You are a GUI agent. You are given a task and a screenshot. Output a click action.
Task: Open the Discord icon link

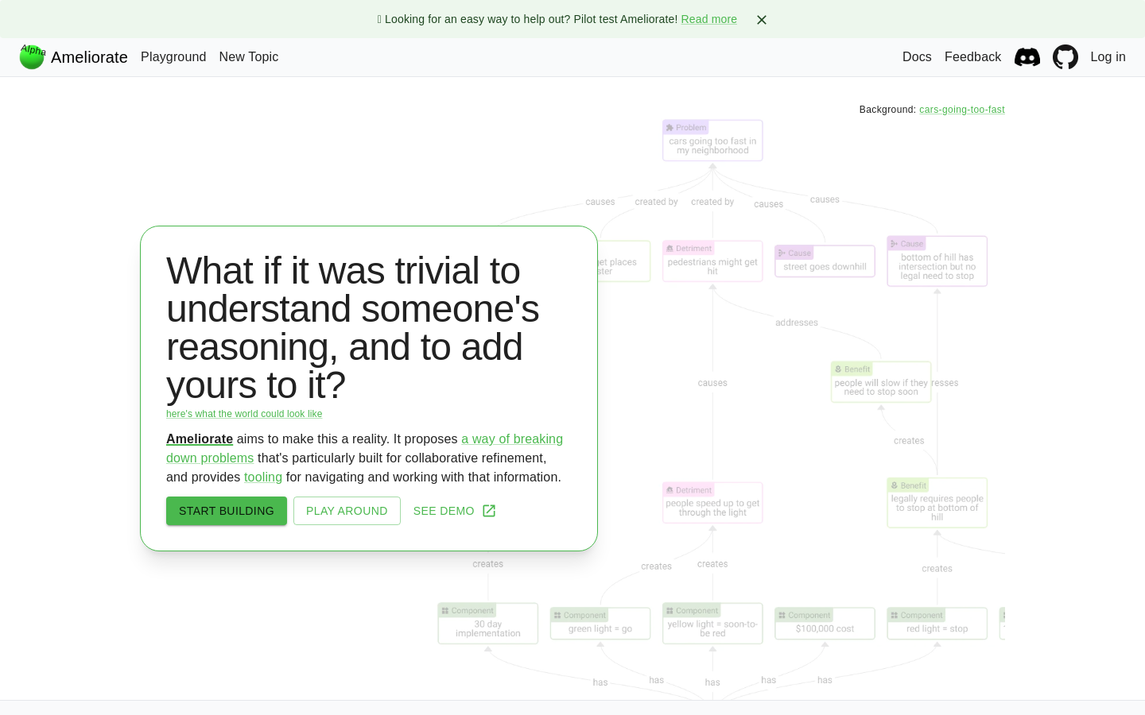click(1027, 57)
